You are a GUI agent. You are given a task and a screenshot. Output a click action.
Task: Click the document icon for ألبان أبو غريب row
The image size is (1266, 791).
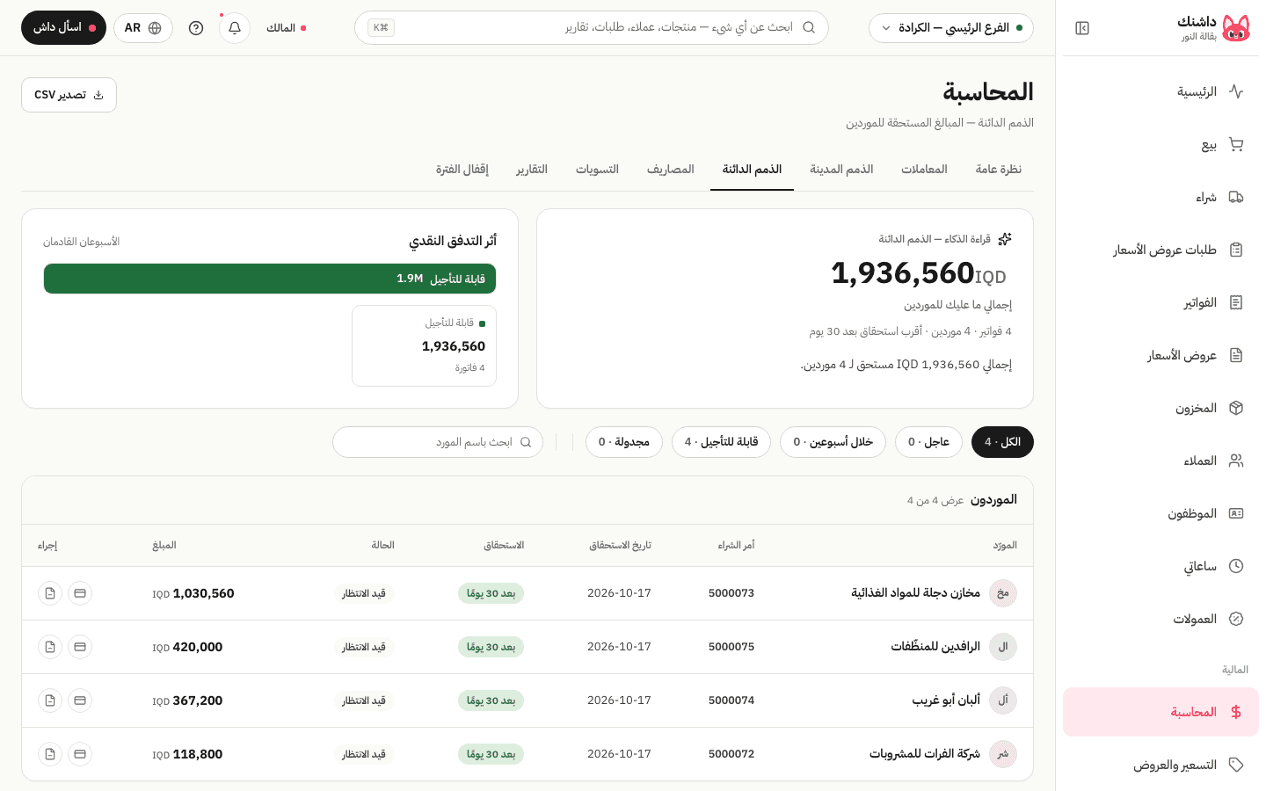pos(50,700)
